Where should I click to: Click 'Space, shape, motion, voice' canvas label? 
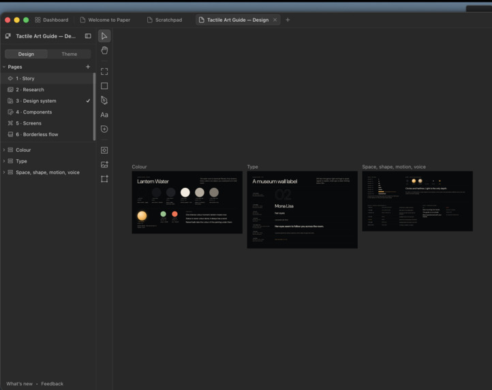[x=394, y=167]
